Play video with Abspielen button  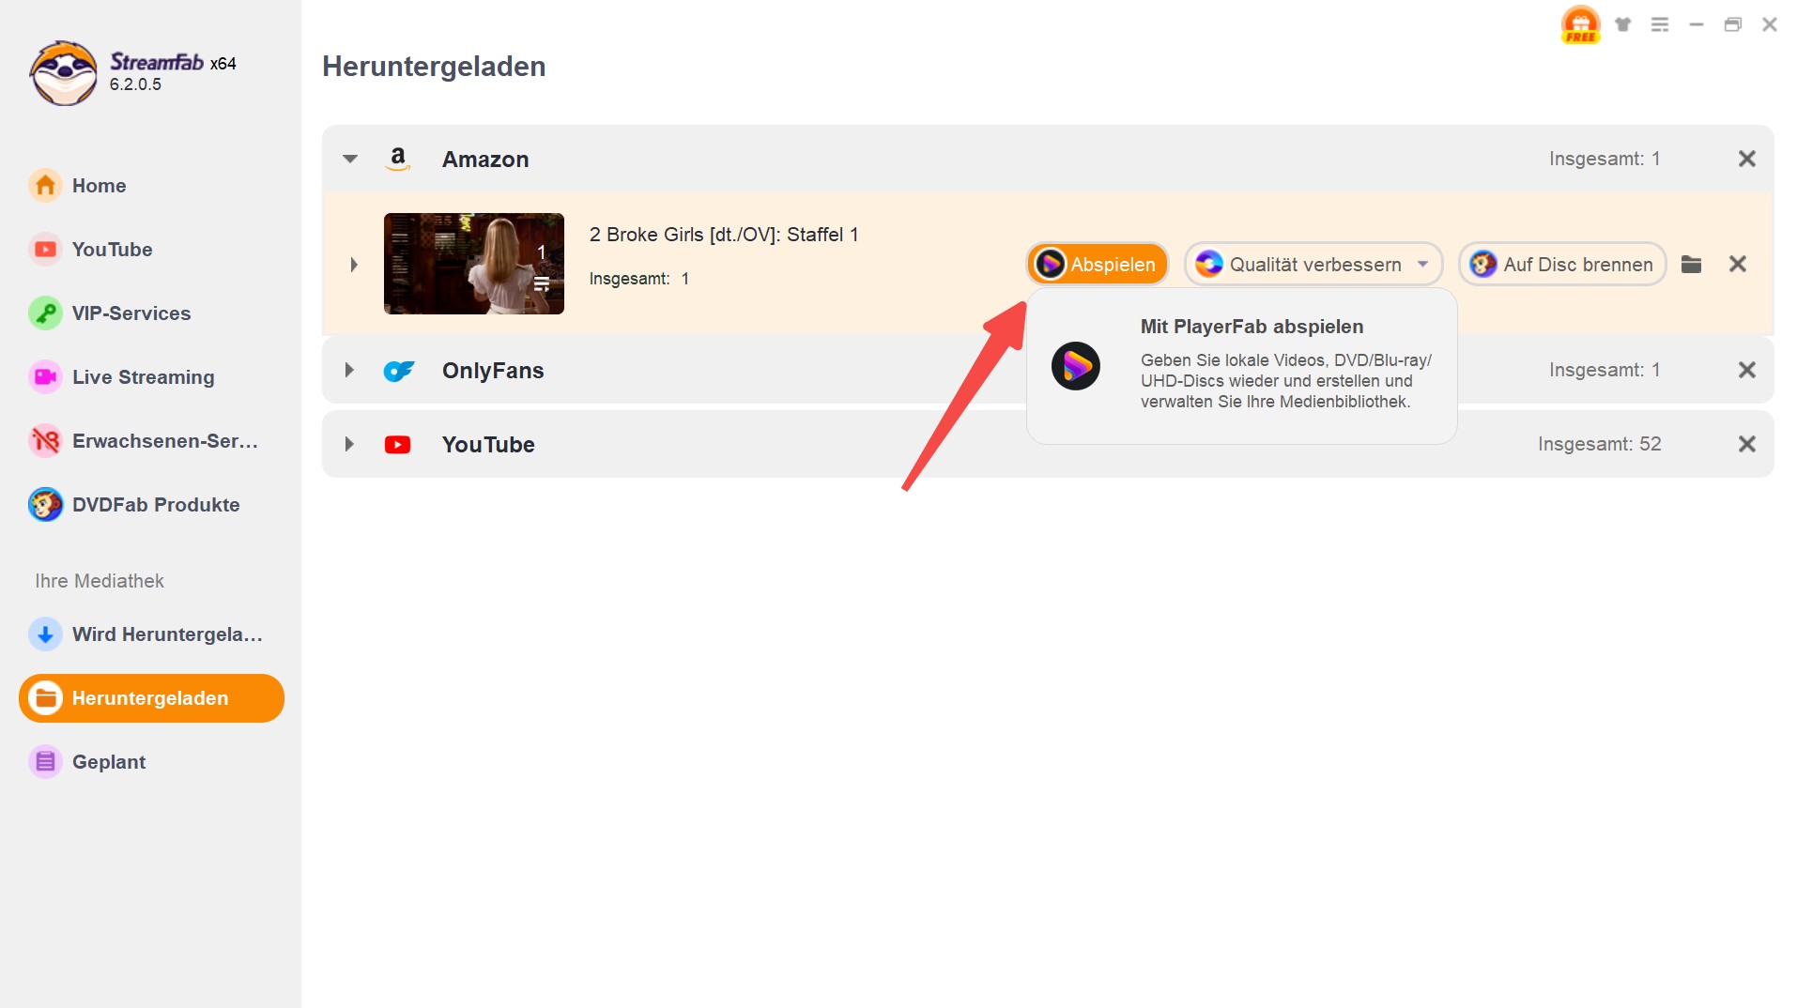point(1098,265)
